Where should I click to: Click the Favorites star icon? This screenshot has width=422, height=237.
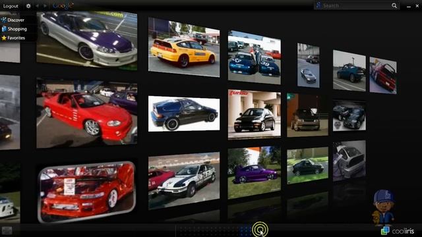point(4,38)
